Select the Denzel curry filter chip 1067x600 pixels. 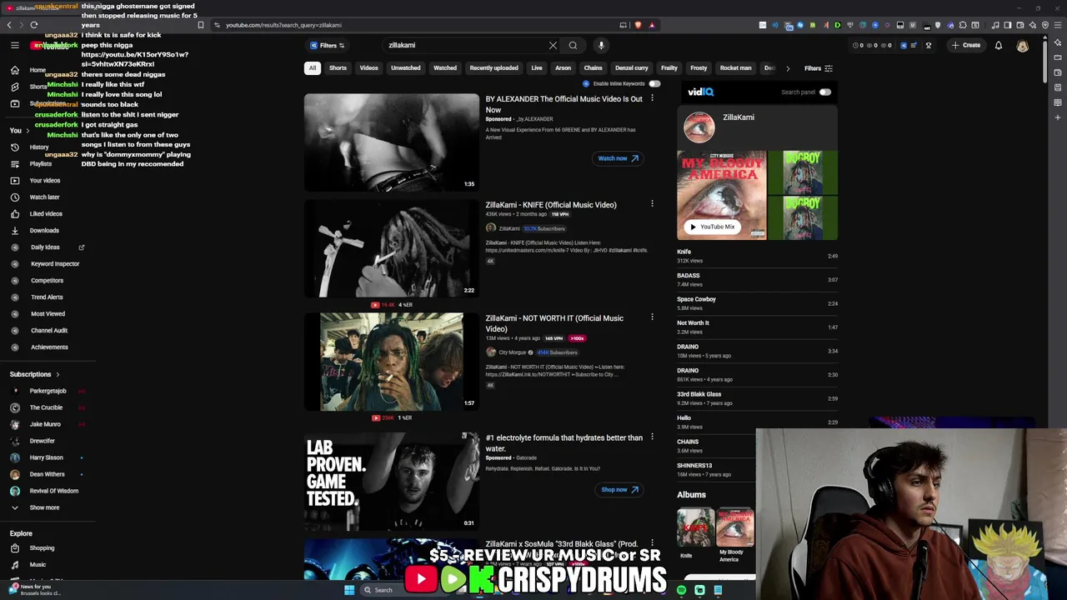(x=631, y=68)
